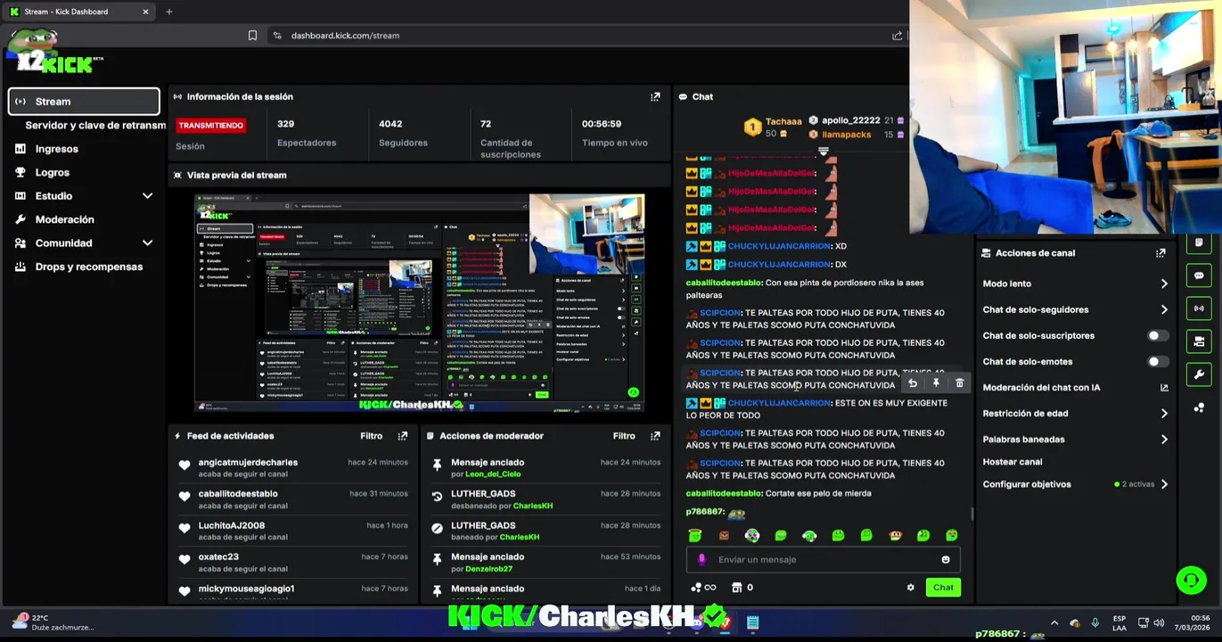Toggle Chat de solo-suscriptores switch
This screenshot has width=1222, height=642.
point(1157,336)
